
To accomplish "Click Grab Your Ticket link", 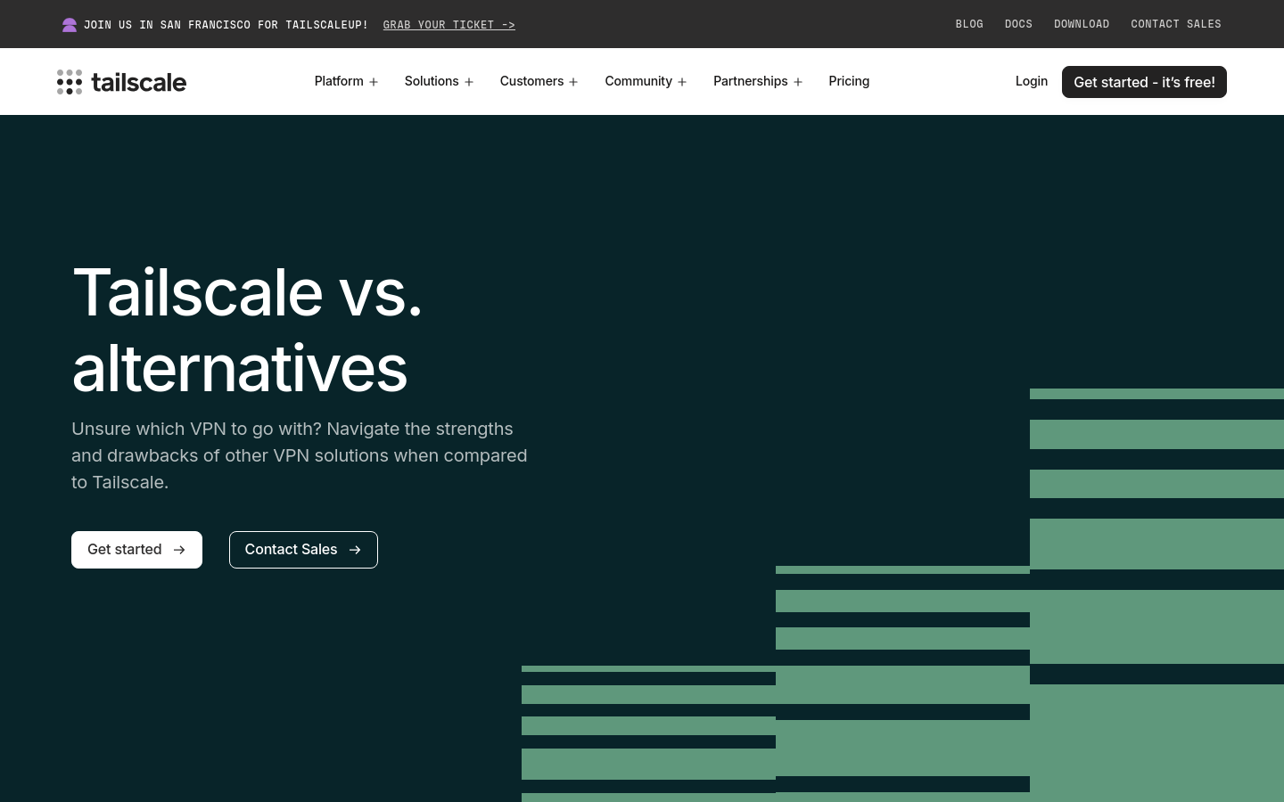I will tap(449, 25).
